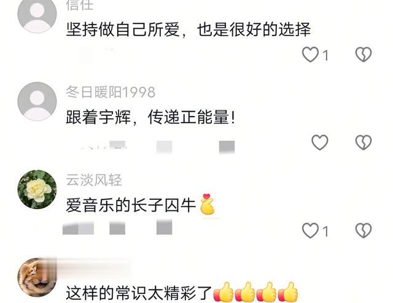Open first commenter's gray avatar

37,13
